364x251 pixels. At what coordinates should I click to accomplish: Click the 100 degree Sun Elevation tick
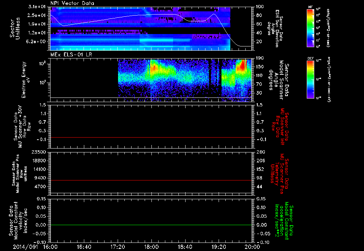(260, 7)
